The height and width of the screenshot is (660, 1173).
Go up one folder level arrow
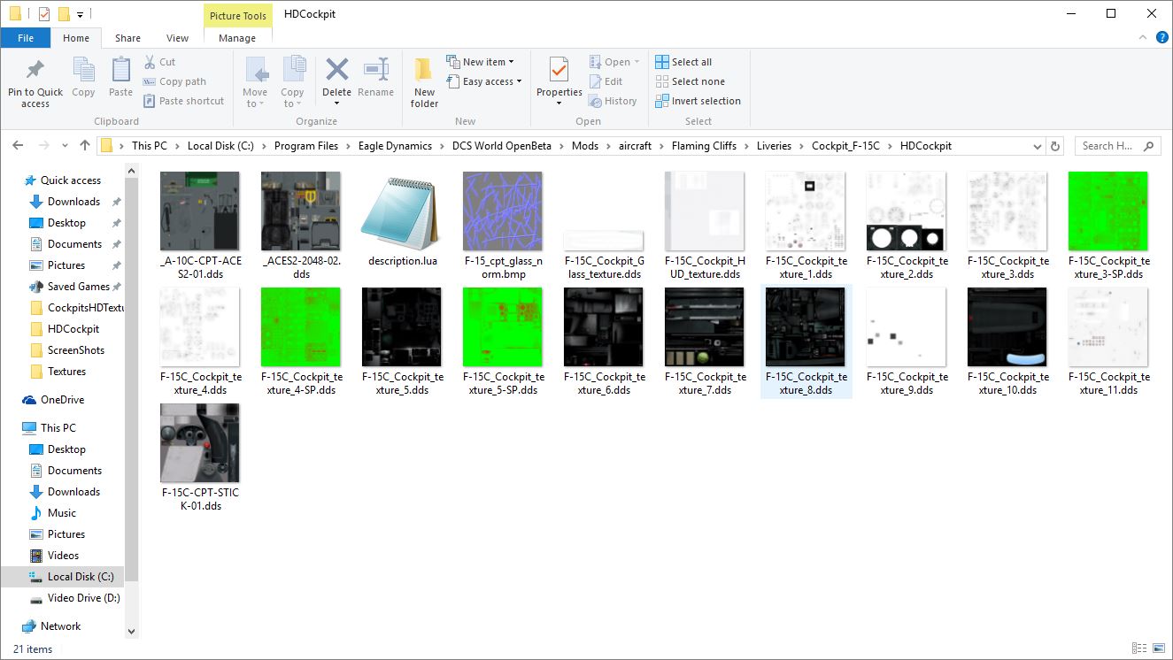point(85,145)
